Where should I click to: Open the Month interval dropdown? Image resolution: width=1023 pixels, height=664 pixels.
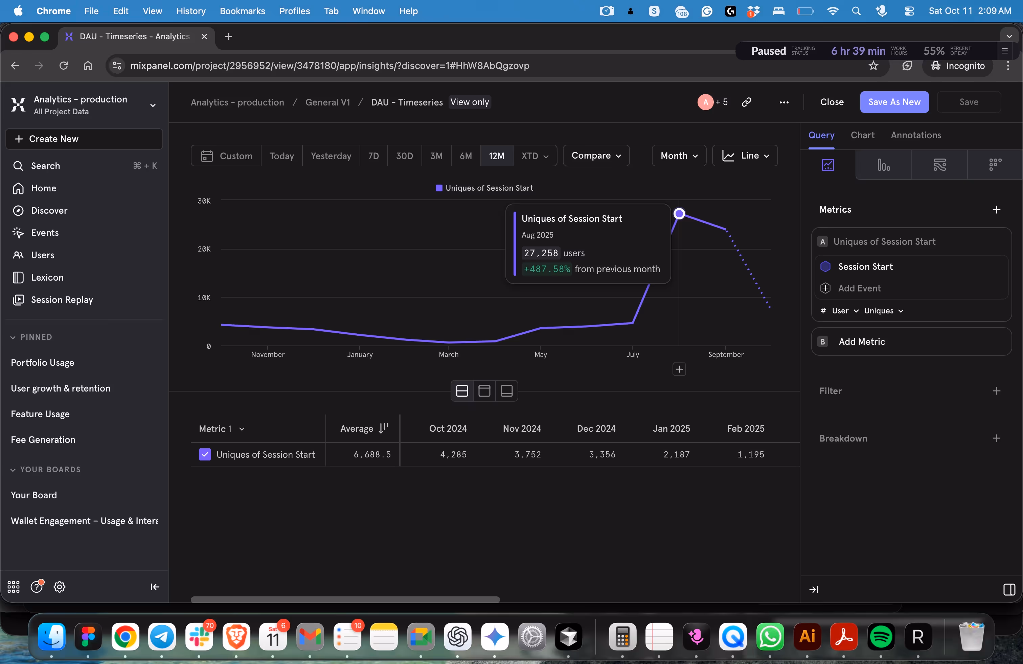[679, 156]
